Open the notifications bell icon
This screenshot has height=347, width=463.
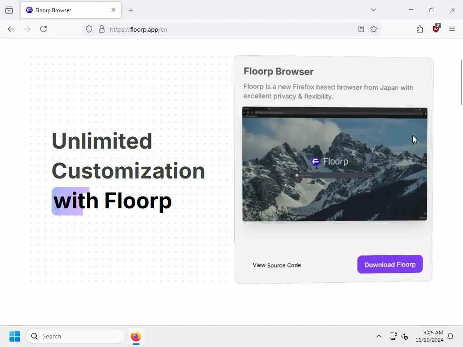click(x=450, y=336)
